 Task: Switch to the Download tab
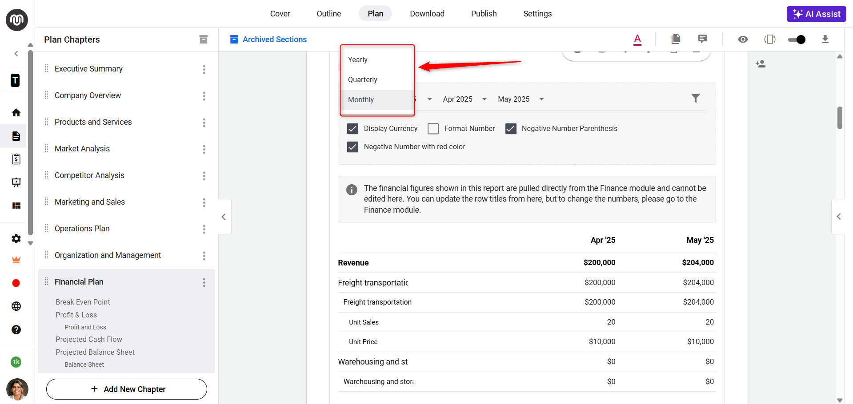427,14
